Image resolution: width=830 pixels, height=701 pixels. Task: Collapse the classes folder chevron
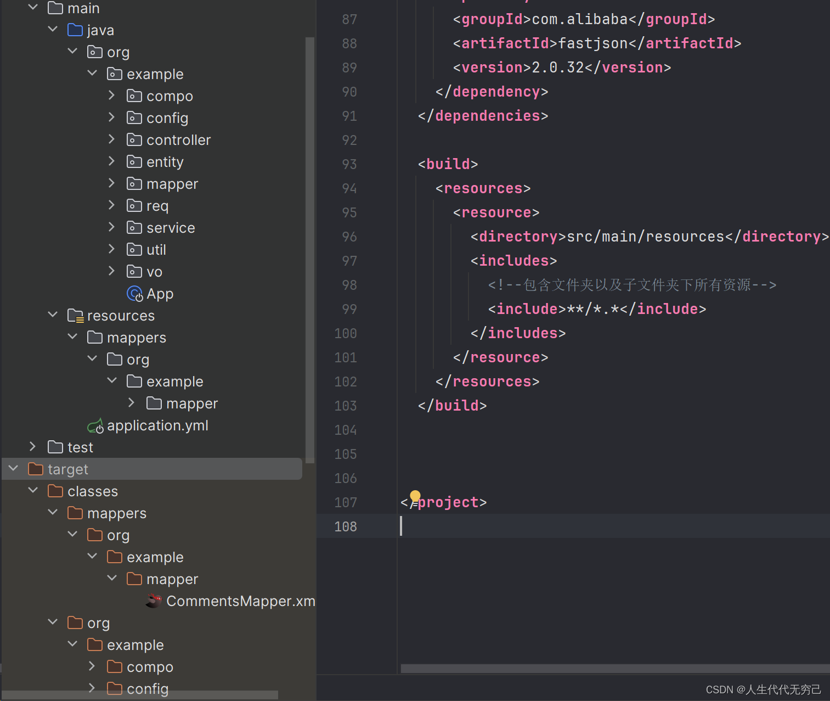click(x=33, y=490)
